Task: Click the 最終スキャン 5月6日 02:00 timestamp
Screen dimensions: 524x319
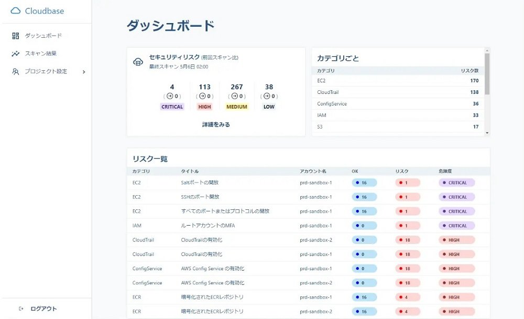Action: pyautogui.click(x=179, y=67)
